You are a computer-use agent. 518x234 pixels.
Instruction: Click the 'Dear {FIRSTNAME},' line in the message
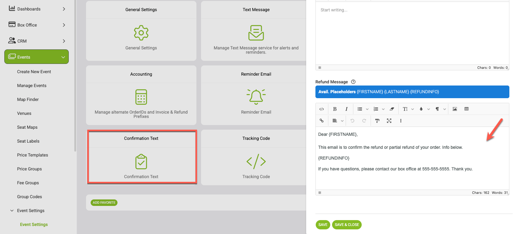click(338, 134)
